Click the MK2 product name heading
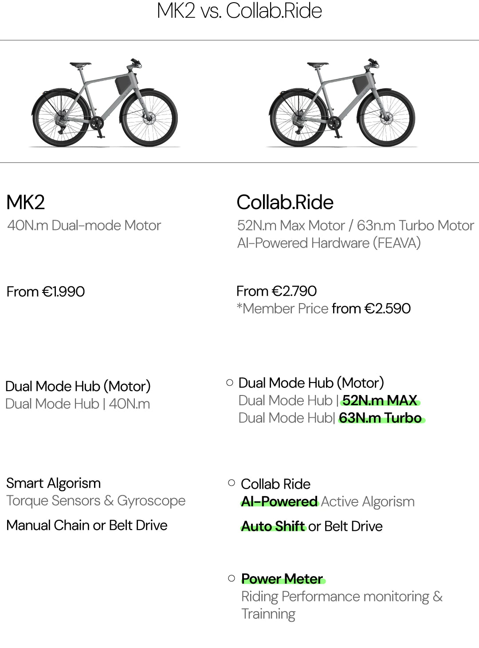 coord(26,202)
